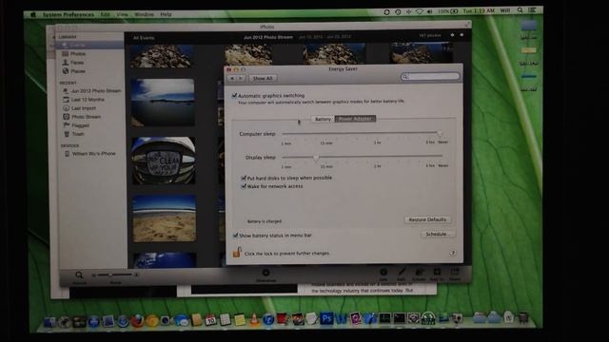Click iPhoto Search magnifier icon
This screenshot has height=342, width=609.
click(79, 275)
